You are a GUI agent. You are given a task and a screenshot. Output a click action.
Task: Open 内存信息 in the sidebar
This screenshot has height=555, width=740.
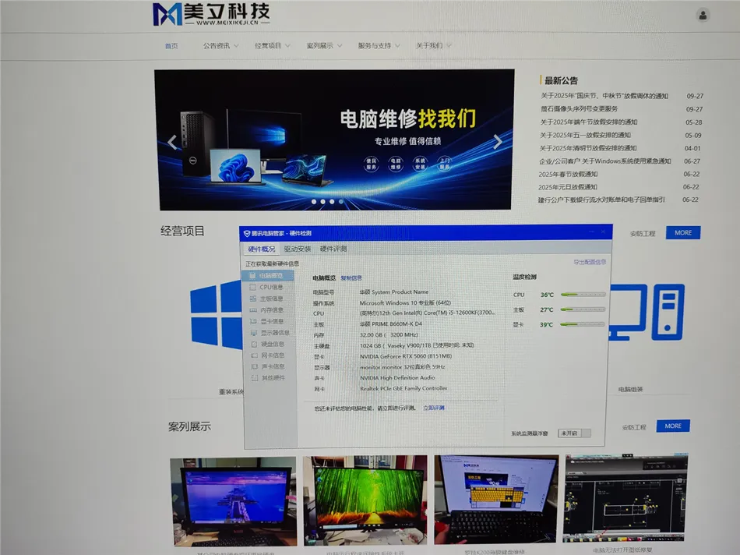pos(270,309)
